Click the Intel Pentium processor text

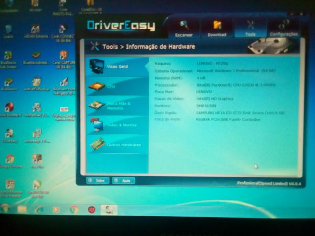[236, 85]
